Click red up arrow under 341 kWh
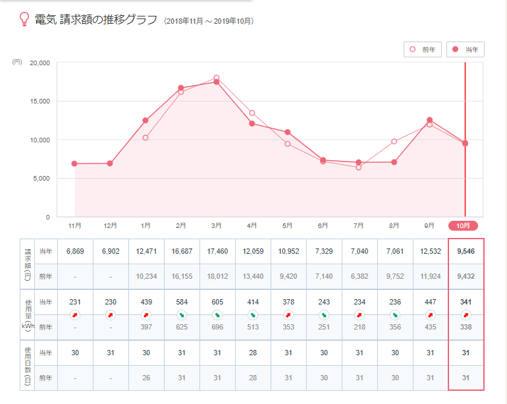 pos(466,314)
